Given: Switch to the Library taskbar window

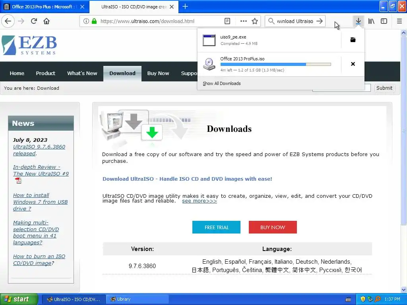Looking at the screenshot, I should tap(138, 299).
